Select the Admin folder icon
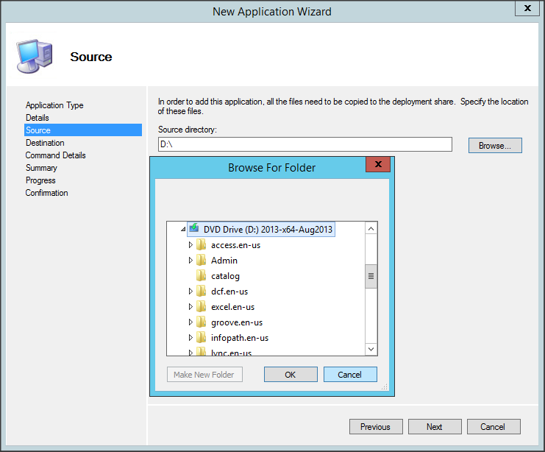Image resolution: width=545 pixels, height=452 pixels. click(x=201, y=261)
